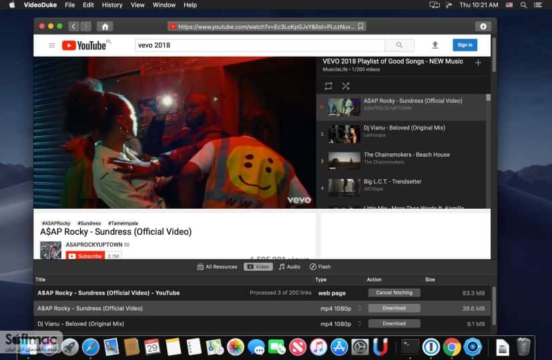Open the History menu

click(x=112, y=5)
